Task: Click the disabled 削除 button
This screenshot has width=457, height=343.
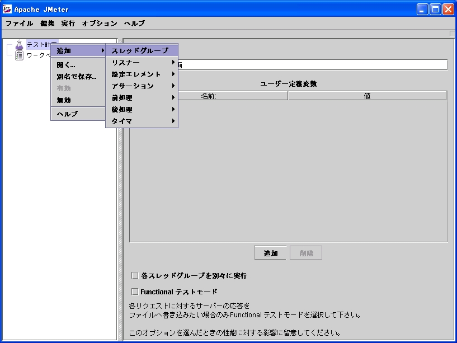Action: click(x=306, y=253)
